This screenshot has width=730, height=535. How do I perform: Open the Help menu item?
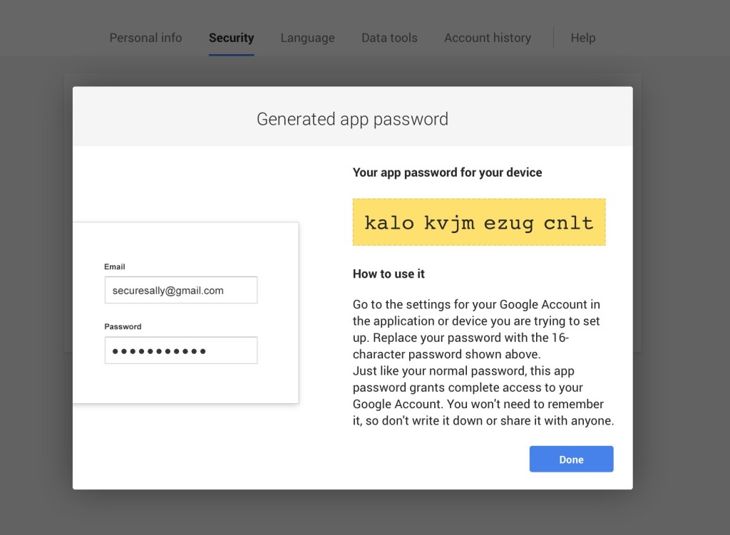tap(582, 38)
